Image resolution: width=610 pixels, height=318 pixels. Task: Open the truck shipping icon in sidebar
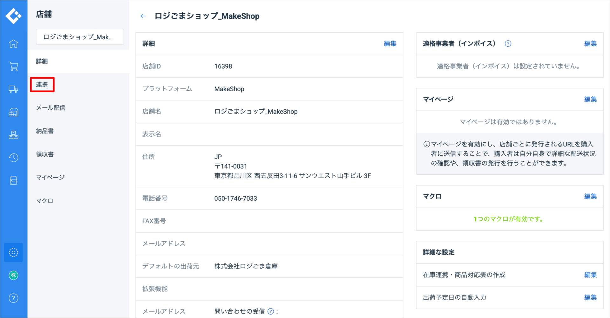tap(13, 89)
